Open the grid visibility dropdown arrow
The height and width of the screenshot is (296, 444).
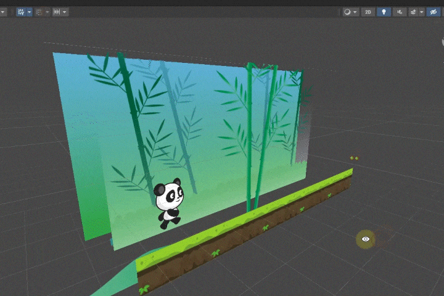click(x=29, y=12)
